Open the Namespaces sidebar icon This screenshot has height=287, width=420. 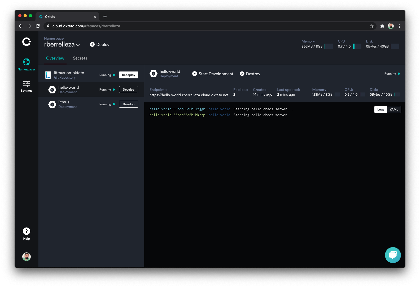click(27, 62)
